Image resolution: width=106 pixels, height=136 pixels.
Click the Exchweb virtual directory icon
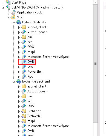click(24, 116)
